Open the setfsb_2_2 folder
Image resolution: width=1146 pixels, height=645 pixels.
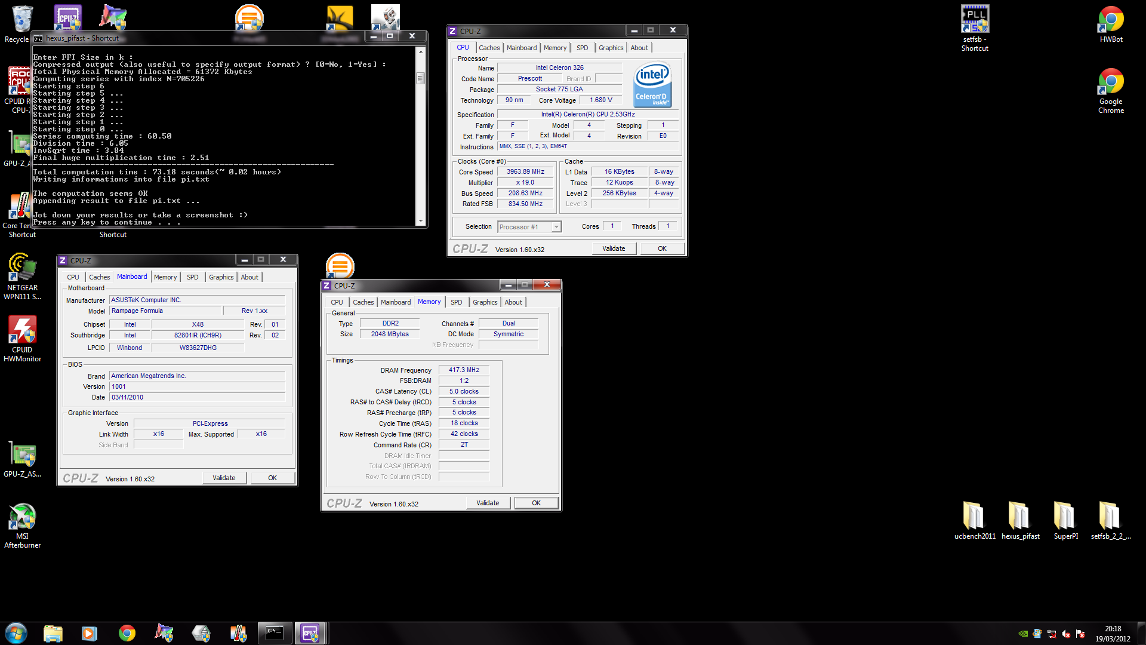(x=1111, y=520)
